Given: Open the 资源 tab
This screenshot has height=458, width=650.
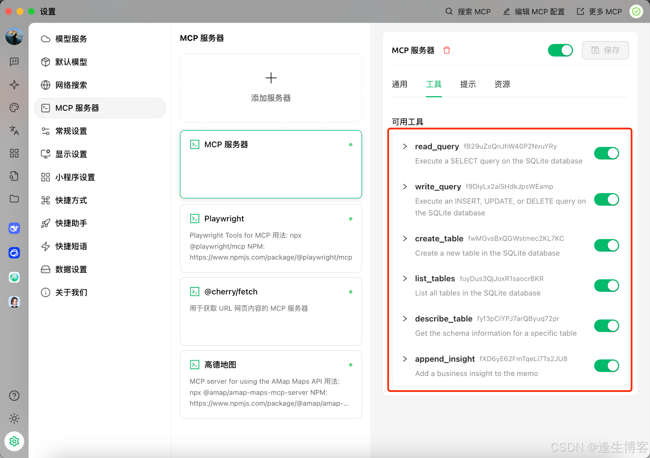Looking at the screenshot, I should click(502, 84).
